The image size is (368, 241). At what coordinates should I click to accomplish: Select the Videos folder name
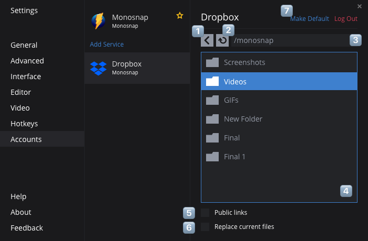click(235, 82)
